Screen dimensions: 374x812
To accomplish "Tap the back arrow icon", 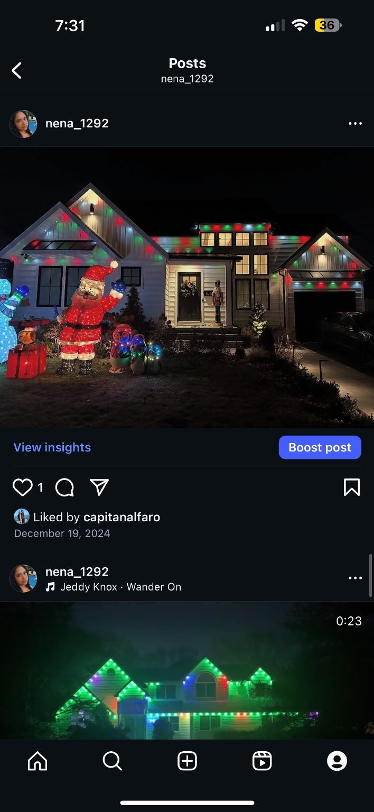I will 17,70.
